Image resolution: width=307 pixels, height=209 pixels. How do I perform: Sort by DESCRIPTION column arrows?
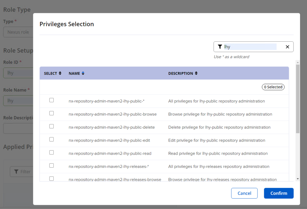pos(196,73)
